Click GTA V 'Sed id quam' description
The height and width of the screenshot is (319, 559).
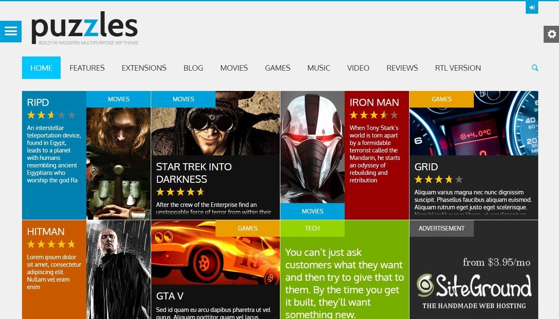click(x=213, y=314)
